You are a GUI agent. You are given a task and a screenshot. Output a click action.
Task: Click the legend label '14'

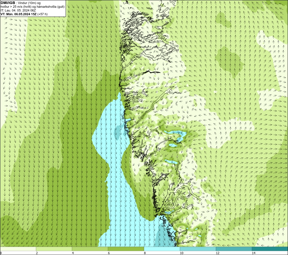(x=254, y=253)
